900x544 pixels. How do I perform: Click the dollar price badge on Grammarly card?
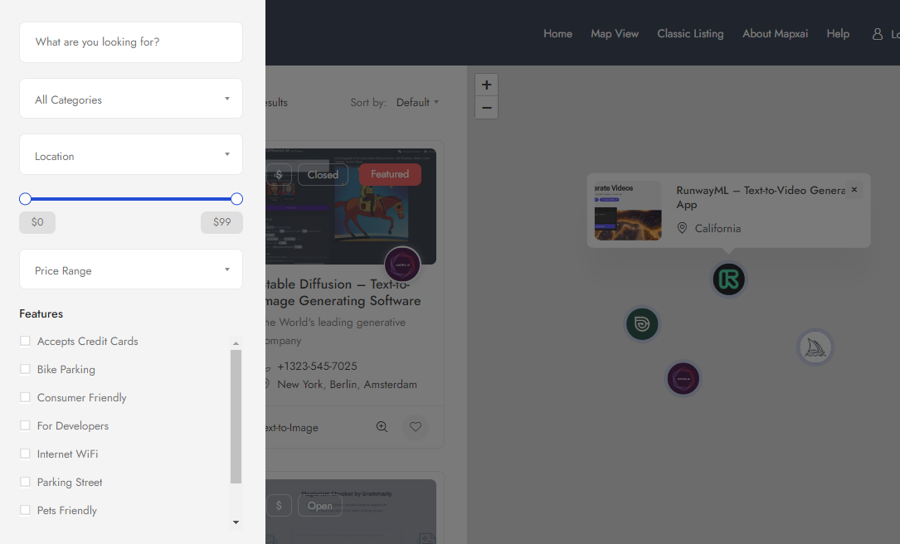coord(279,506)
